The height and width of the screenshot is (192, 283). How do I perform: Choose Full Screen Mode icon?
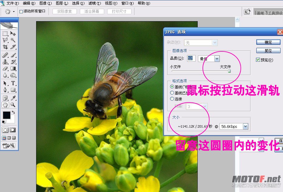pyautogui.click(x=14, y=138)
